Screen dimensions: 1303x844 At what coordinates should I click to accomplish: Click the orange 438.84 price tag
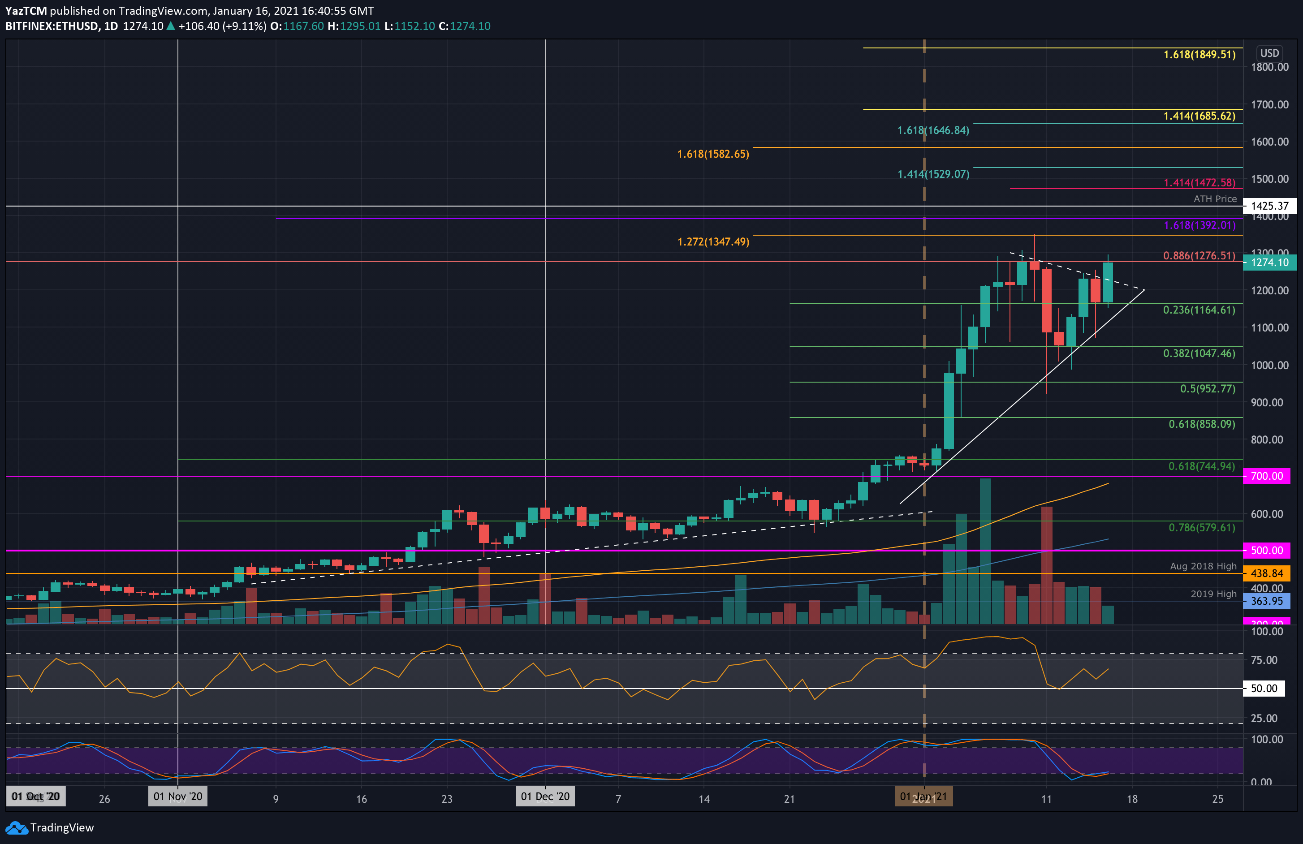(x=1267, y=573)
